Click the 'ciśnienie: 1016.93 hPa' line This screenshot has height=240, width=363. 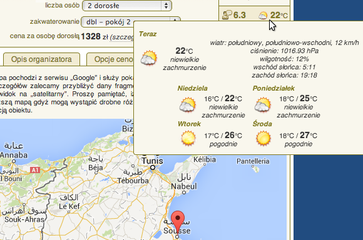click(284, 51)
